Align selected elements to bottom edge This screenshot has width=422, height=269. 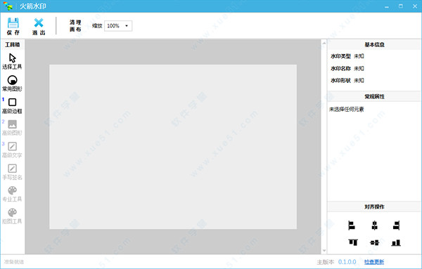pos(396,243)
